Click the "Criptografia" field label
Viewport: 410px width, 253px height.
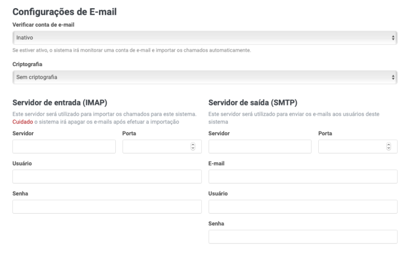click(27, 65)
